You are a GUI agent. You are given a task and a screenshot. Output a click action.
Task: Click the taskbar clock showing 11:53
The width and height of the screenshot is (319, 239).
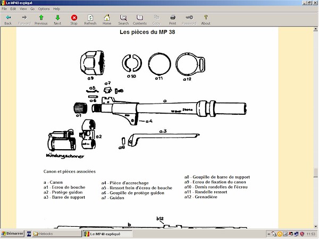pyautogui.click(x=310, y=234)
